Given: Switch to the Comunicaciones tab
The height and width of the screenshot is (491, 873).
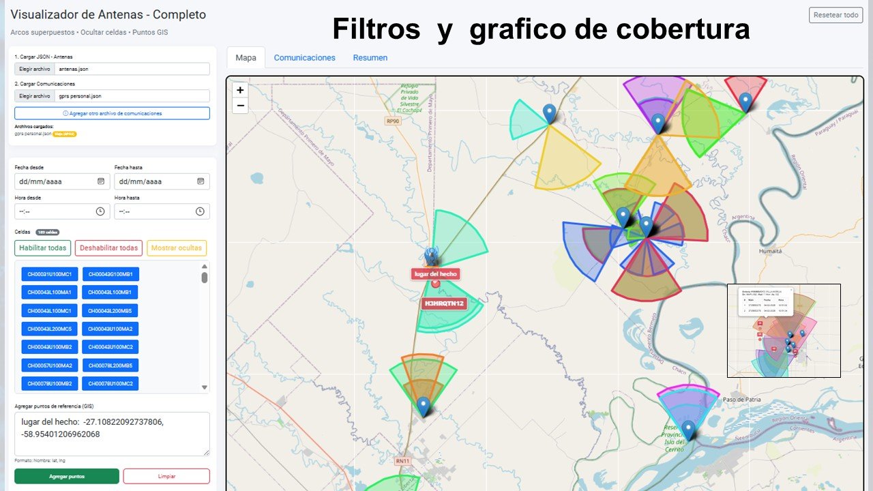Looking at the screenshot, I should tap(305, 58).
